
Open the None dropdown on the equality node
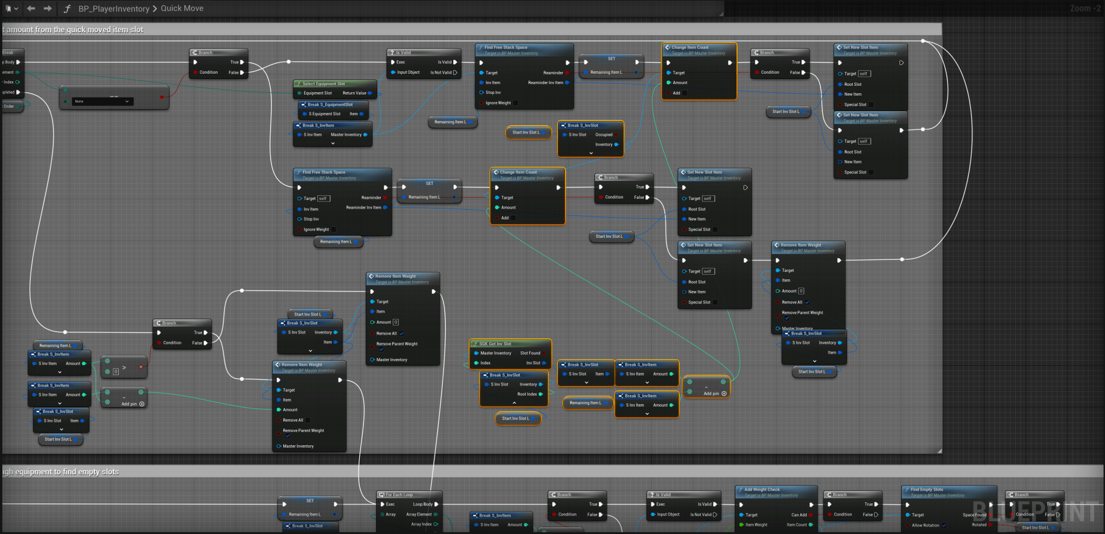coord(102,101)
